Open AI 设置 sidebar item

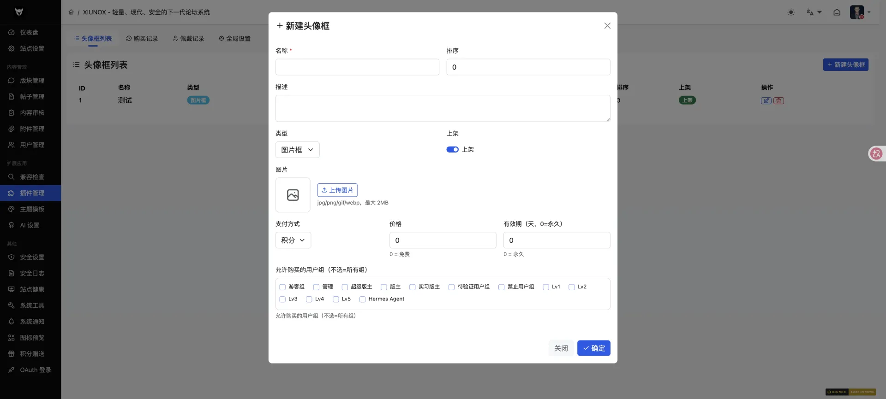tap(30, 225)
